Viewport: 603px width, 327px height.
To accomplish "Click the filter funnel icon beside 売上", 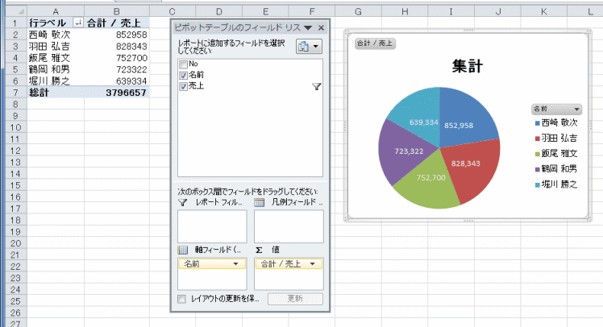I will point(317,86).
